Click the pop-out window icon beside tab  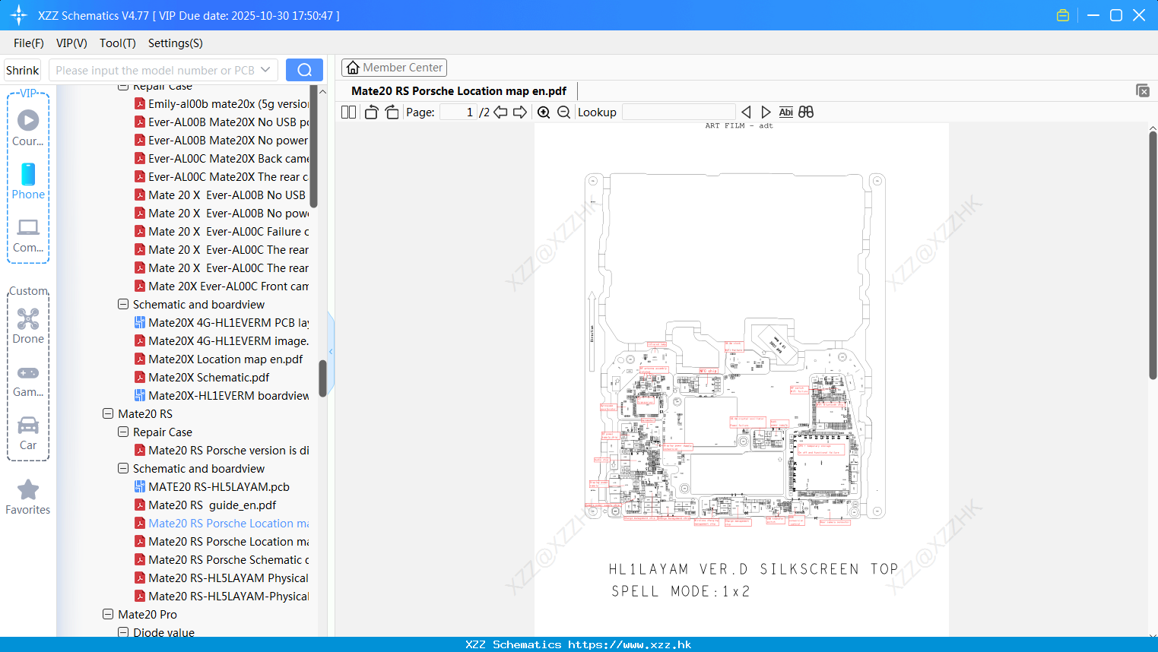tap(1143, 90)
